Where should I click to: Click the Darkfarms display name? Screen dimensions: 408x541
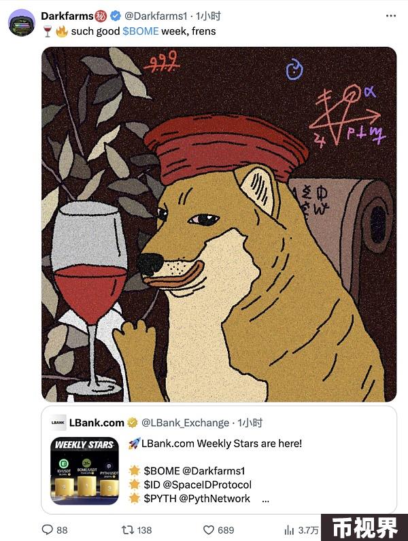click(x=67, y=16)
